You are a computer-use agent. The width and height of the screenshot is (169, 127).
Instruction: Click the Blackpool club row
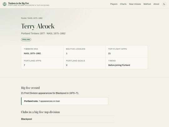(67, 119)
